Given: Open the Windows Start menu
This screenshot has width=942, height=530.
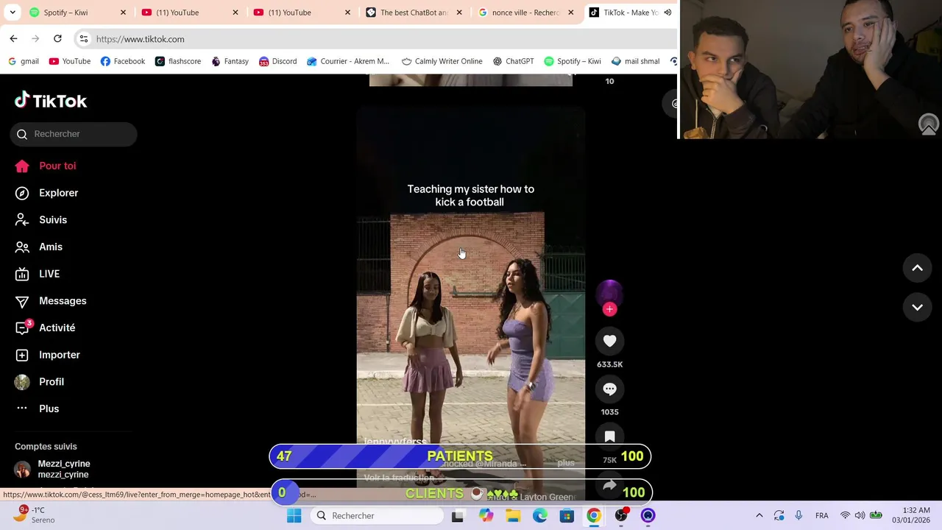Looking at the screenshot, I should tap(294, 515).
